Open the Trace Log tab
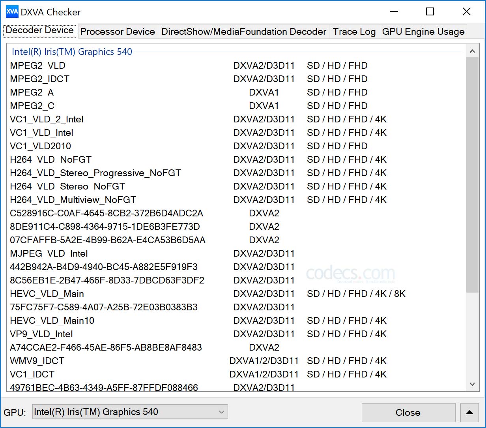This screenshot has width=486, height=428. coord(354,32)
